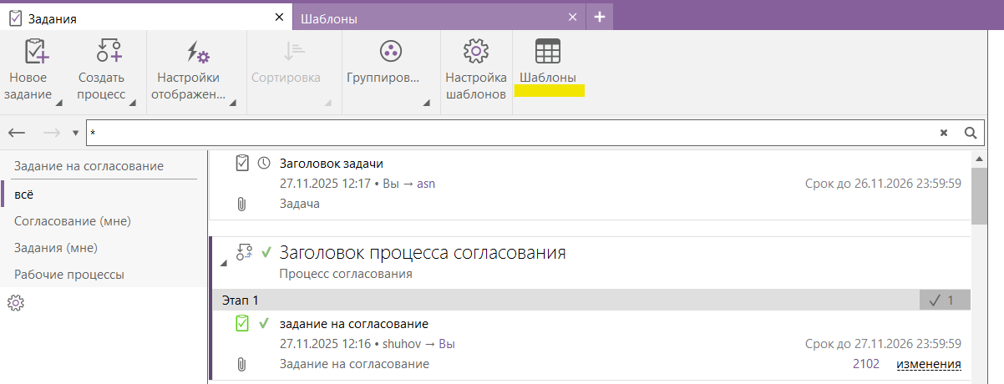
Task: Open navigation history dropdown arrow
Action: tap(75, 134)
